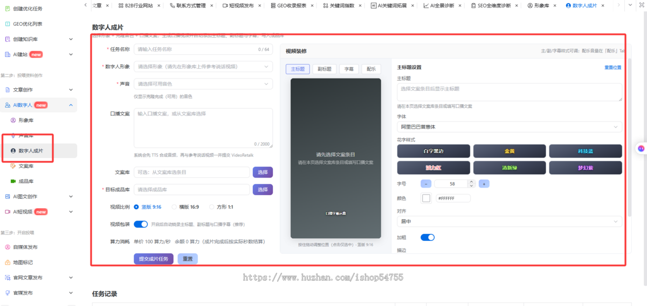Click the 自媒体发布 icon

click(x=8, y=247)
